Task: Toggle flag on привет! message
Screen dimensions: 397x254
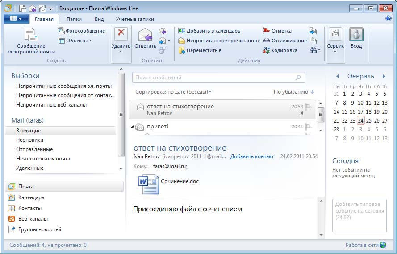Action: click(309, 127)
